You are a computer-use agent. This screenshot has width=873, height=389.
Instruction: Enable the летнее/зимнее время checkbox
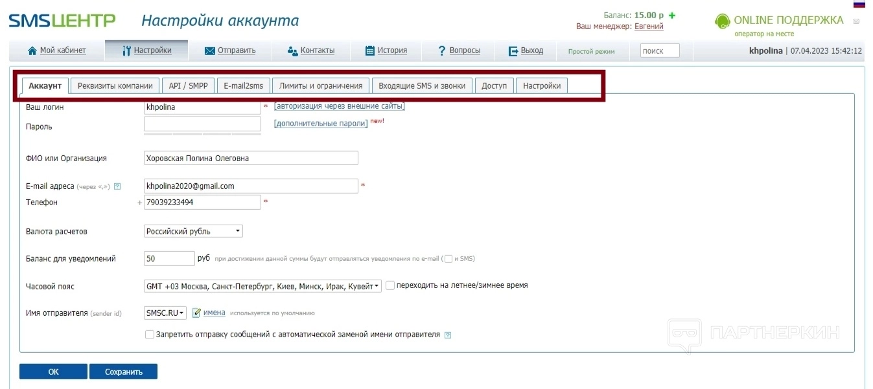390,285
